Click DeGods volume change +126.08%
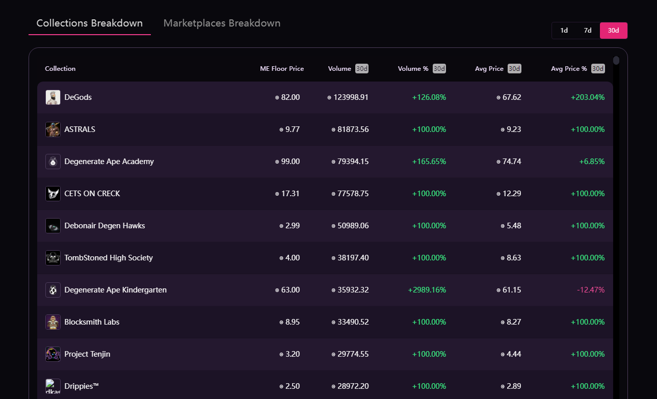 (429, 97)
